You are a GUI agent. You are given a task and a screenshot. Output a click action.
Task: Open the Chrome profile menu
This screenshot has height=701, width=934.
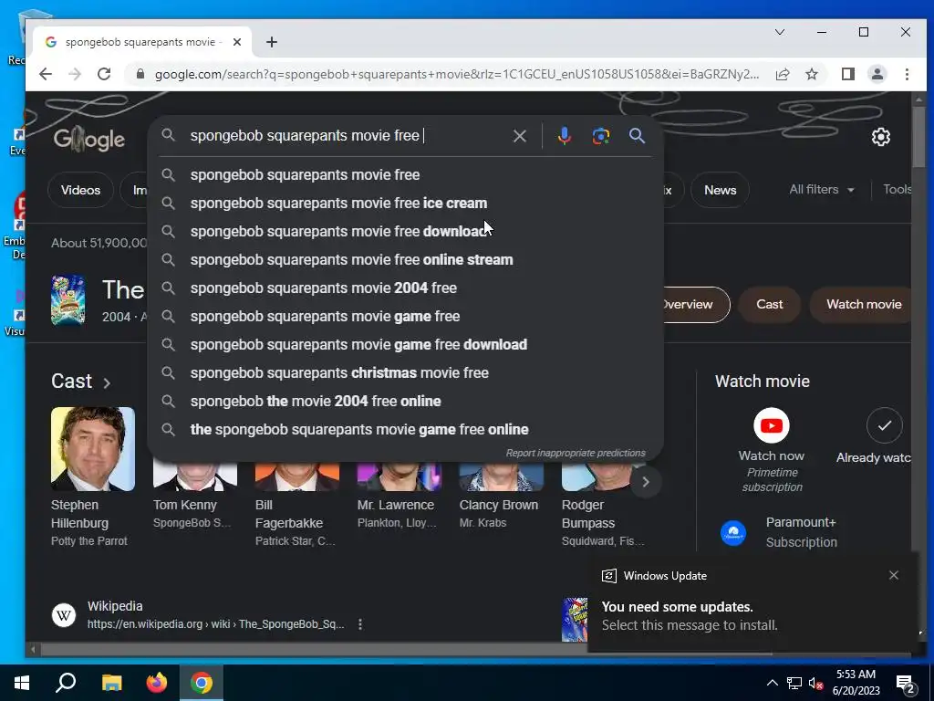[x=877, y=74]
